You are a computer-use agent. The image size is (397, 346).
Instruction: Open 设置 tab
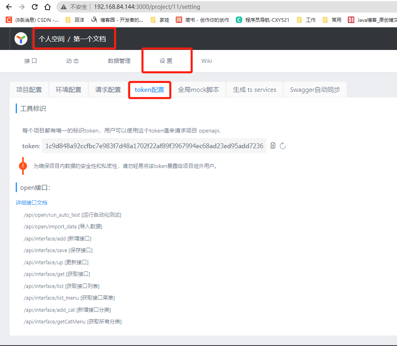[x=166, y=61]
